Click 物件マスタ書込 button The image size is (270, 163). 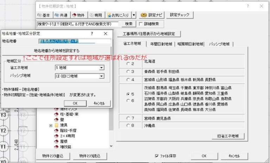[53, 156]
